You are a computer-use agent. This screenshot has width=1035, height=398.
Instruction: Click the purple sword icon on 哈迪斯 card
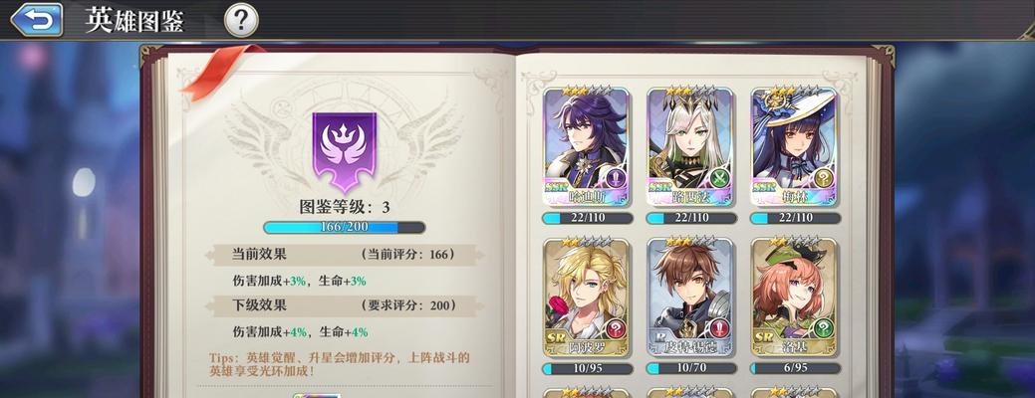click(x=615, y=178)
